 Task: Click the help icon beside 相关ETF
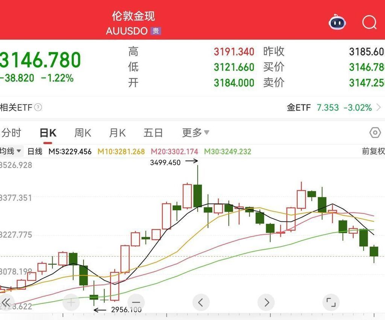point(38,108)
